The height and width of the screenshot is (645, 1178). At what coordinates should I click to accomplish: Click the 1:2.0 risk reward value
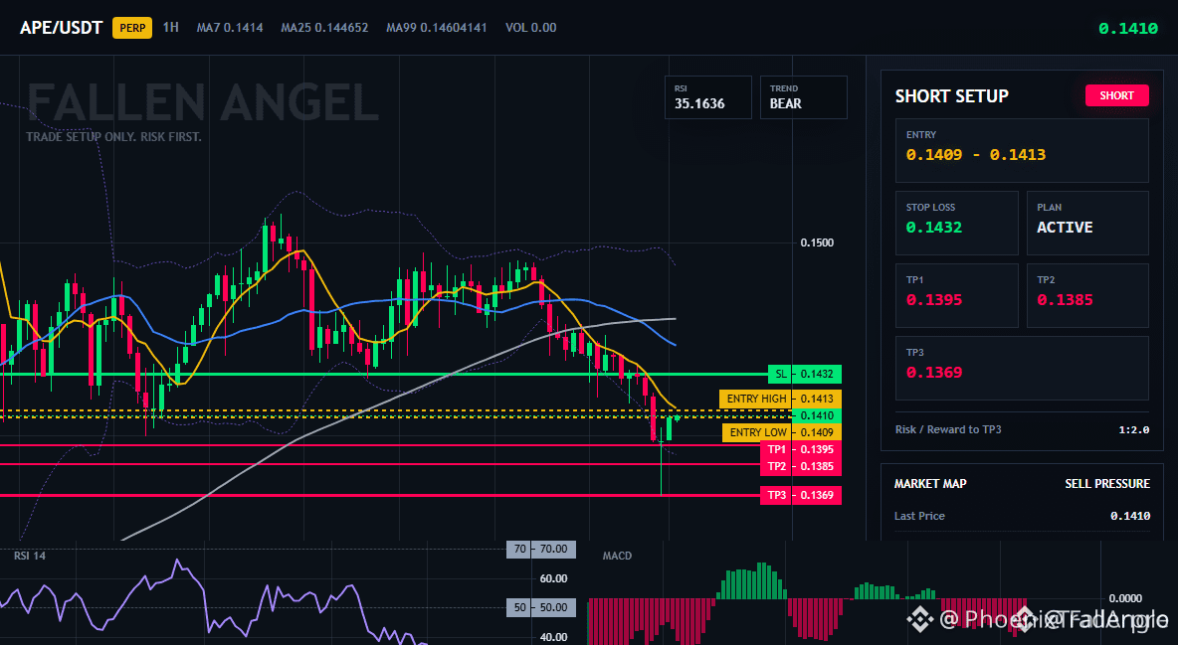[x=1133, y=430]
